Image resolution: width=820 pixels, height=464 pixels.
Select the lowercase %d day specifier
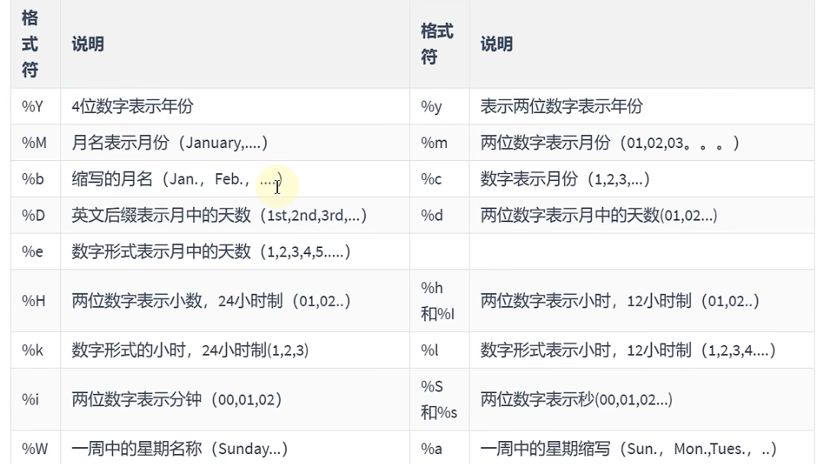[431, 215]
